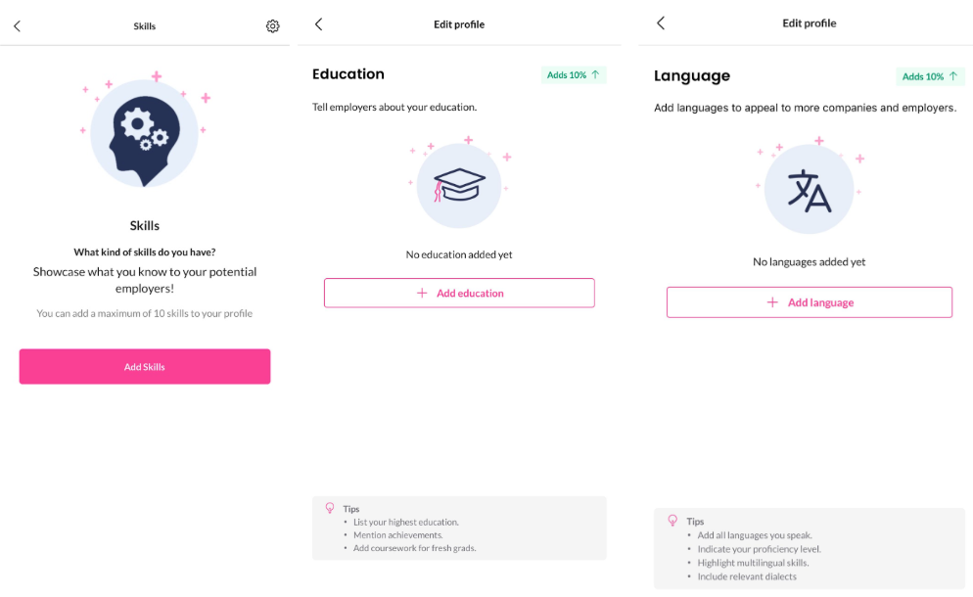Click the Skills brain gears illustration
The height and width of the screenshot is (597, 973).
[144, 134]
